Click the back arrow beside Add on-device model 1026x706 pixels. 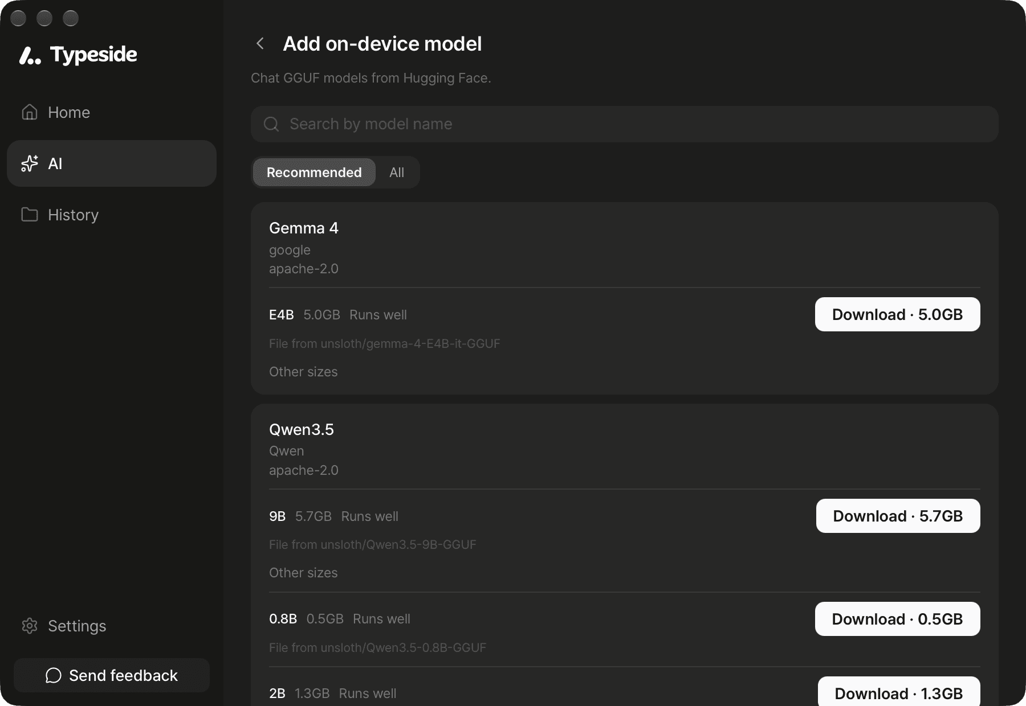pos(260,43)
